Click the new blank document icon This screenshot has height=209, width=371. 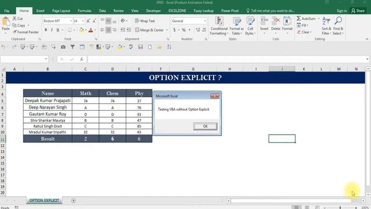click(150, 47)
